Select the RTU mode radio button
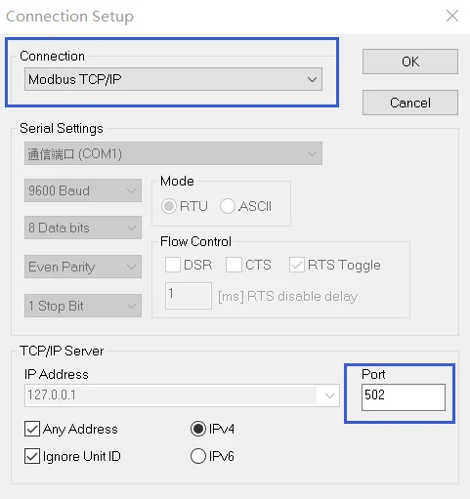Screen dimensions: 470x499 pos(169,206)
